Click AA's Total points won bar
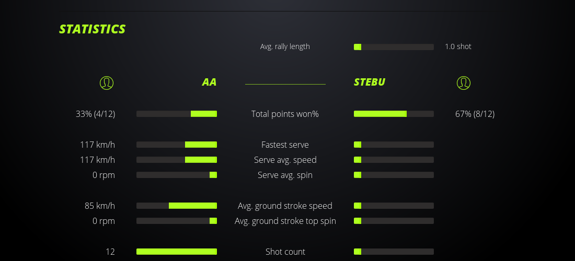 pyautogui.click(x=177, y=114)
